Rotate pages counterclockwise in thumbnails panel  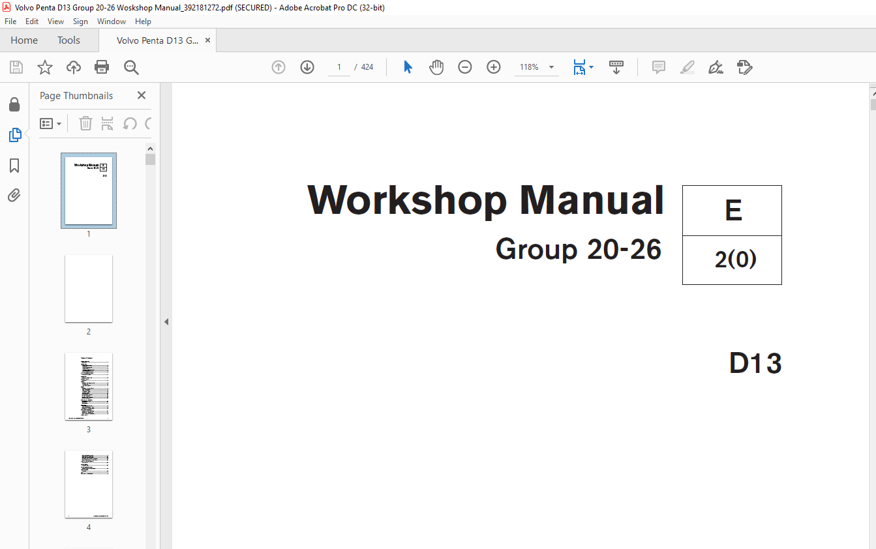tap(130, 123)
